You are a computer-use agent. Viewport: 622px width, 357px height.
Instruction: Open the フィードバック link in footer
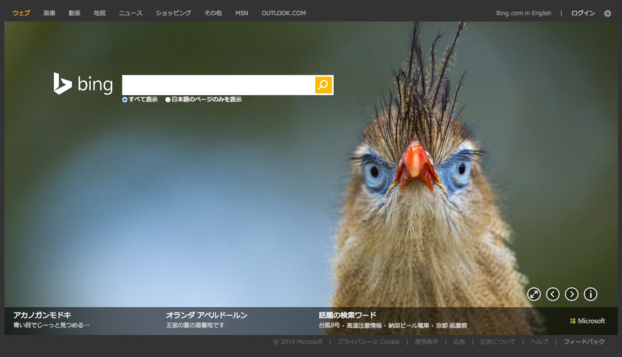(x=584, y=342)
